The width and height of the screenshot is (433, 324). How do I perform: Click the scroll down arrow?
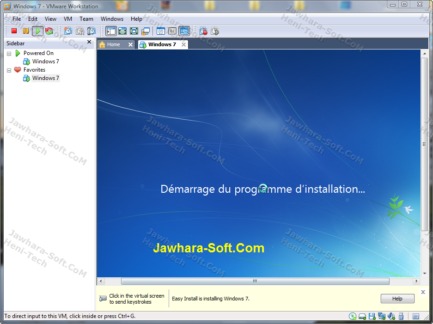pyautogui.click(x=424, y=274)
